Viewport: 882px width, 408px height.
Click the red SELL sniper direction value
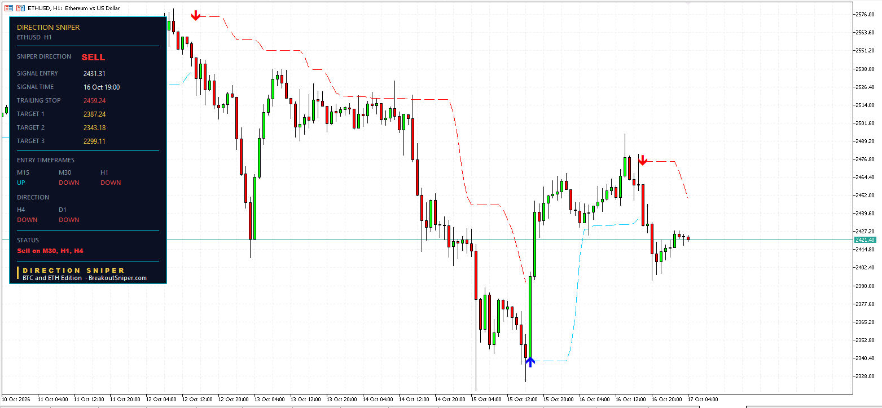pyautogui.click(x=93, y=57)
